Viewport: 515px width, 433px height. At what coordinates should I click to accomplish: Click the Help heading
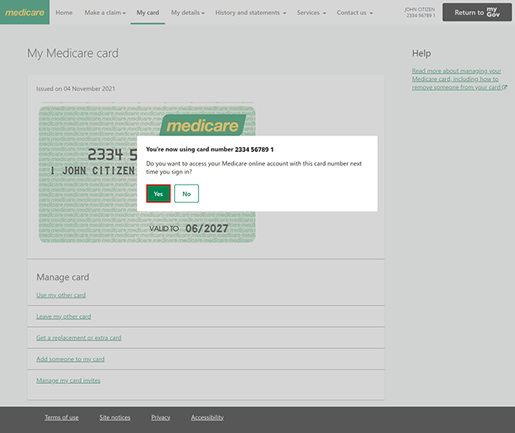coord(422,53)
